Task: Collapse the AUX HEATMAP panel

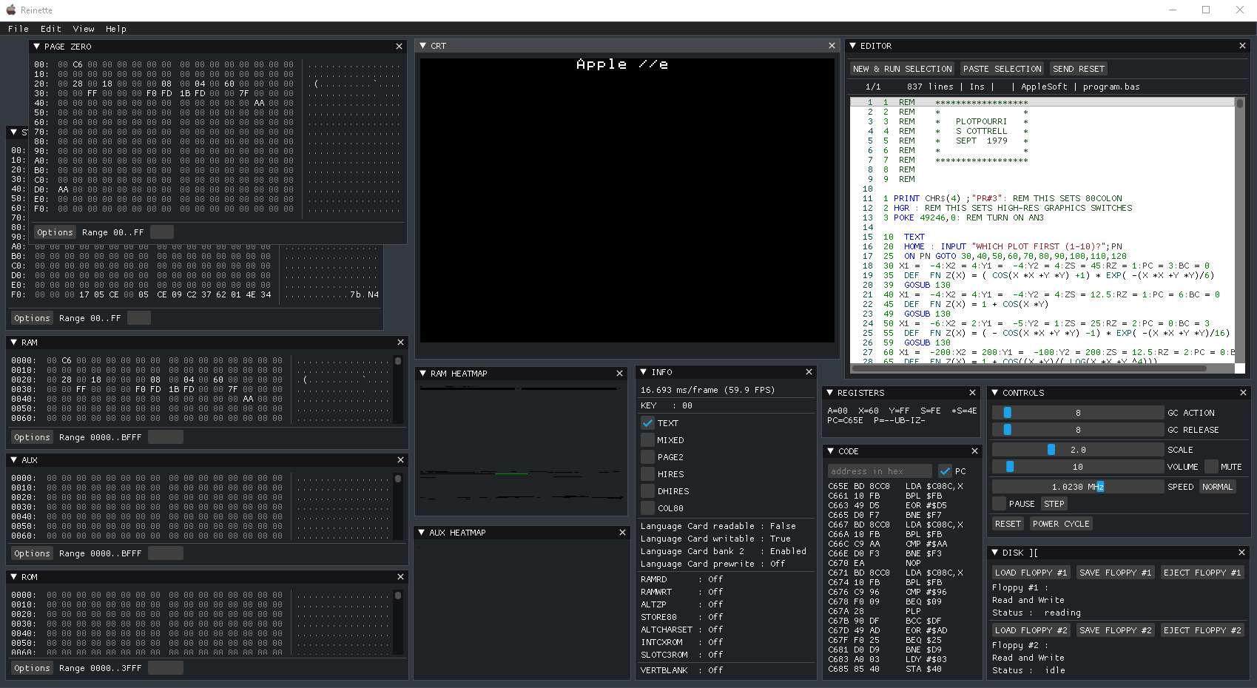Action: [x=422, y=533]
